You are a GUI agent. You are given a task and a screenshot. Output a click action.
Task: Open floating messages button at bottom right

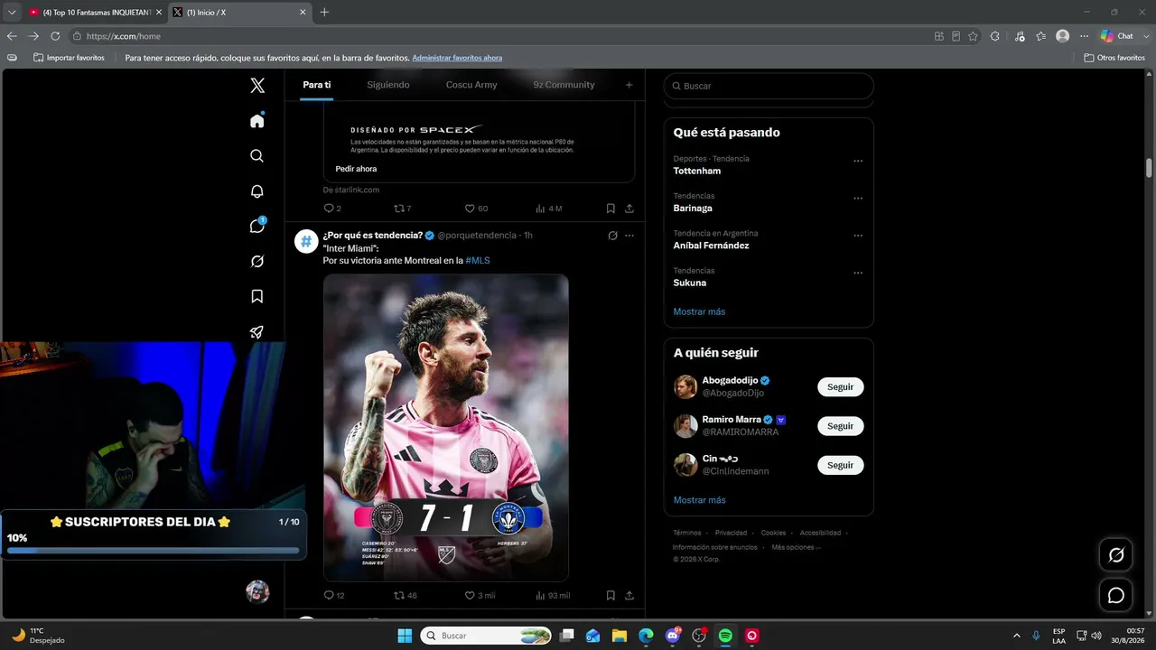click(1116, 595)
